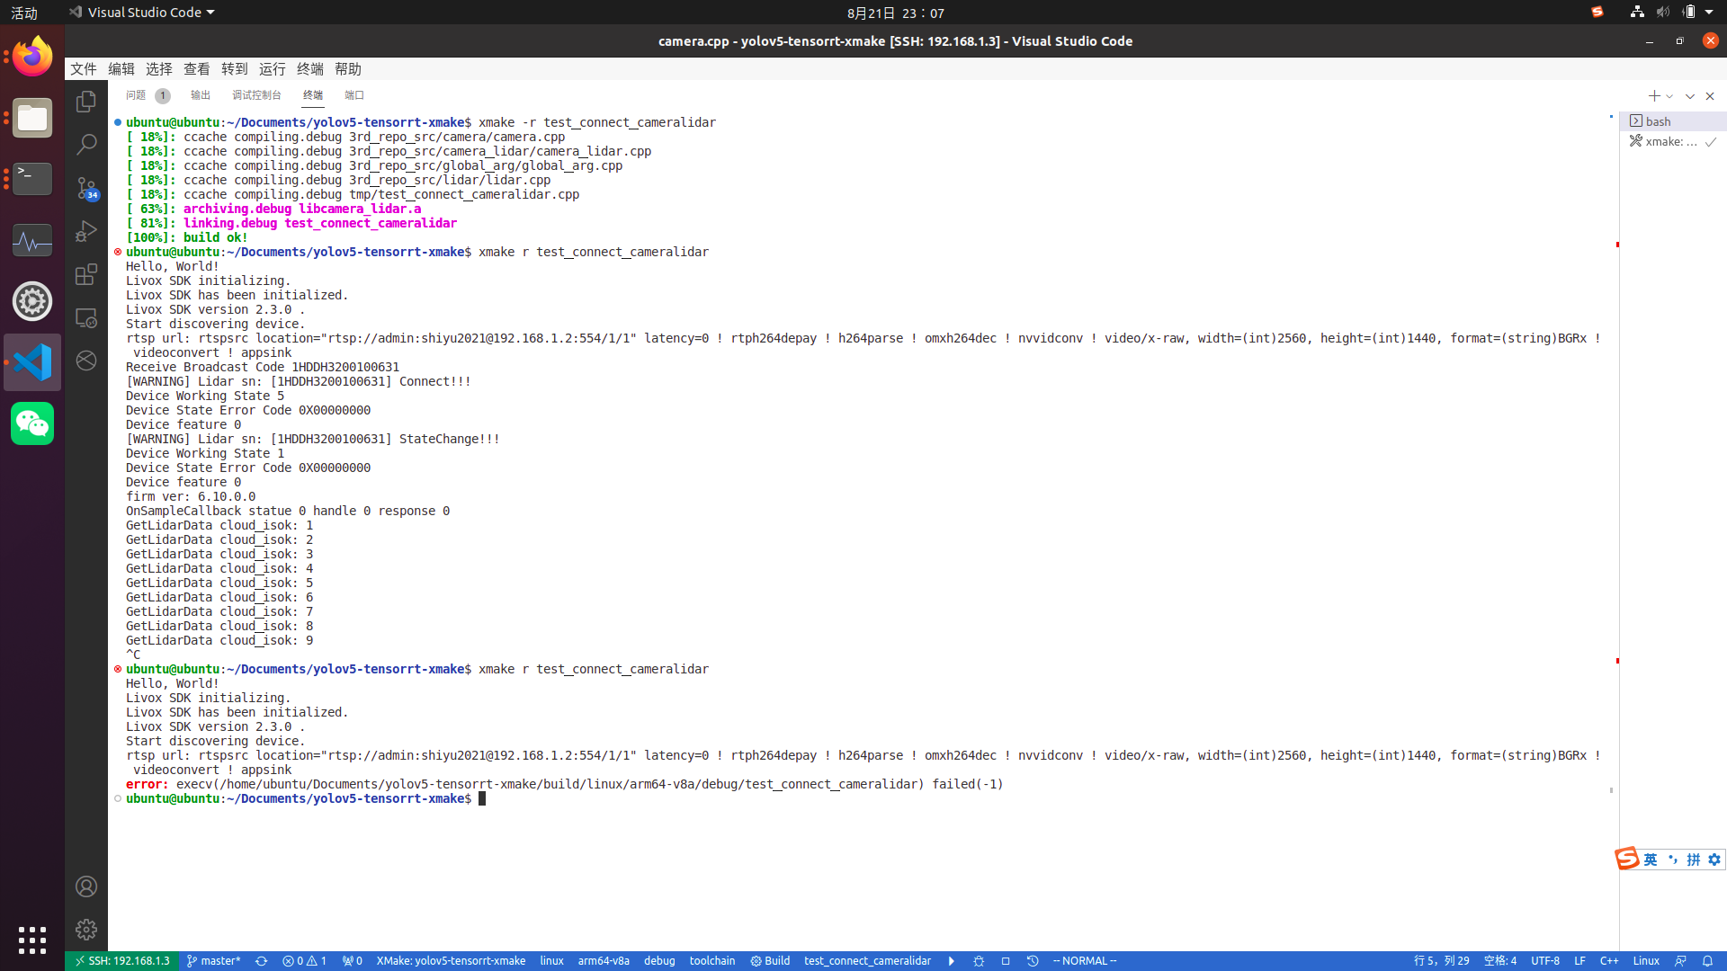Toggle arm64-v8a architecture in status bar
Screen dimensions: 1727x971
point(603,961)
